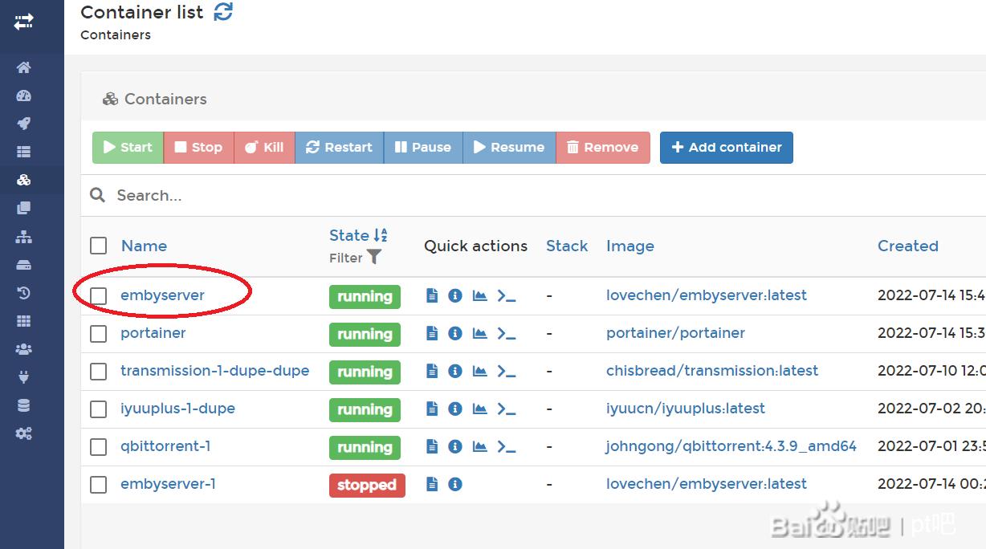Toggle the sidebar collapse arrows icon
The height and width of the screenshot is (549, 986).
(23, 22)
